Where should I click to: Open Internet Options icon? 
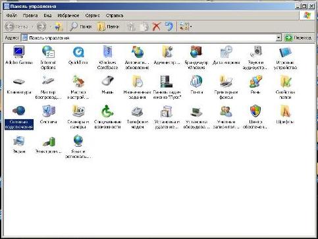(48, 52)
